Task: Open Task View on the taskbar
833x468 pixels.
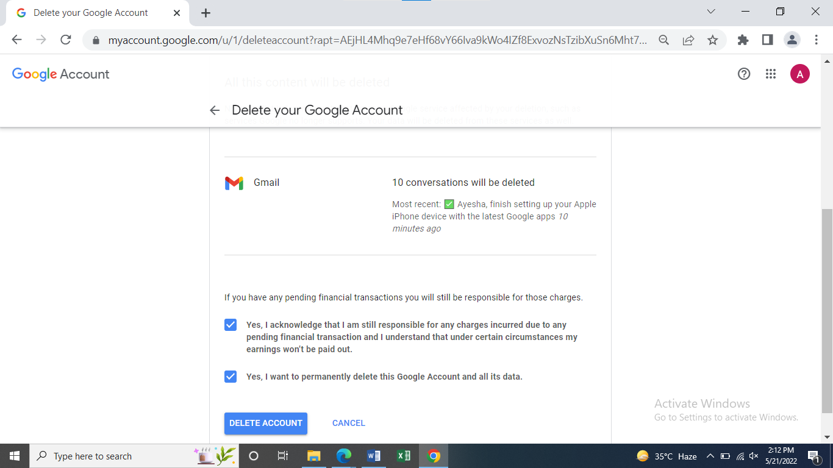Action: tap(283, 456)
